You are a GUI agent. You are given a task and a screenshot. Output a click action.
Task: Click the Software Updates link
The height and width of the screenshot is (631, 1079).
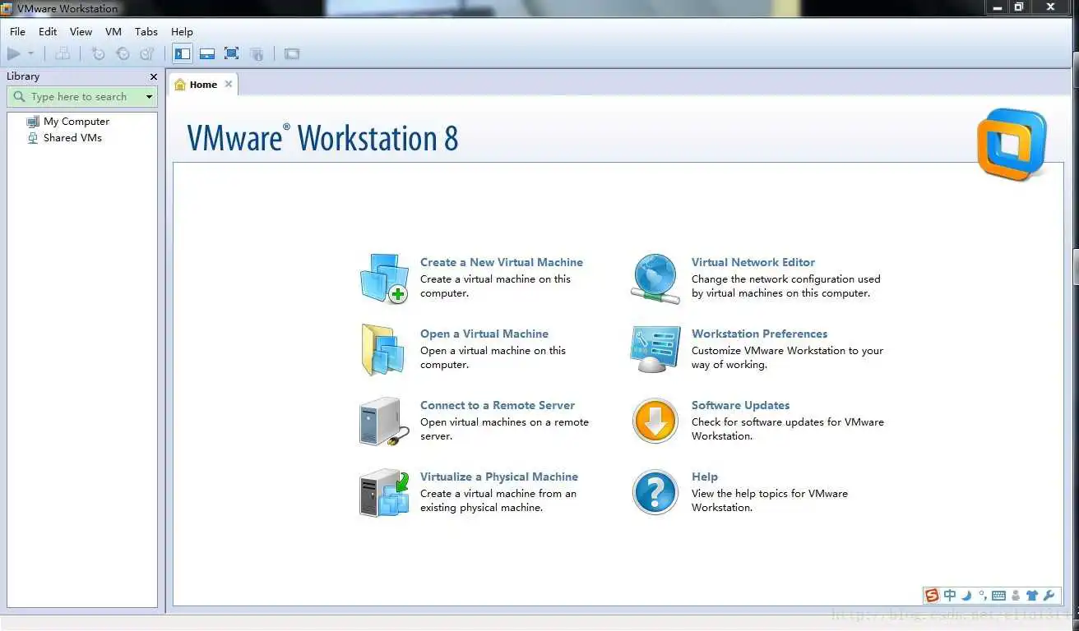[x=741, y=405]
